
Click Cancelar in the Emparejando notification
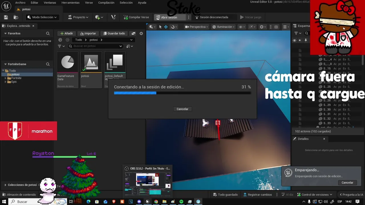click(347, 183)
